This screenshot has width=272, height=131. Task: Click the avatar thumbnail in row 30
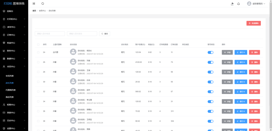point(73,81)
